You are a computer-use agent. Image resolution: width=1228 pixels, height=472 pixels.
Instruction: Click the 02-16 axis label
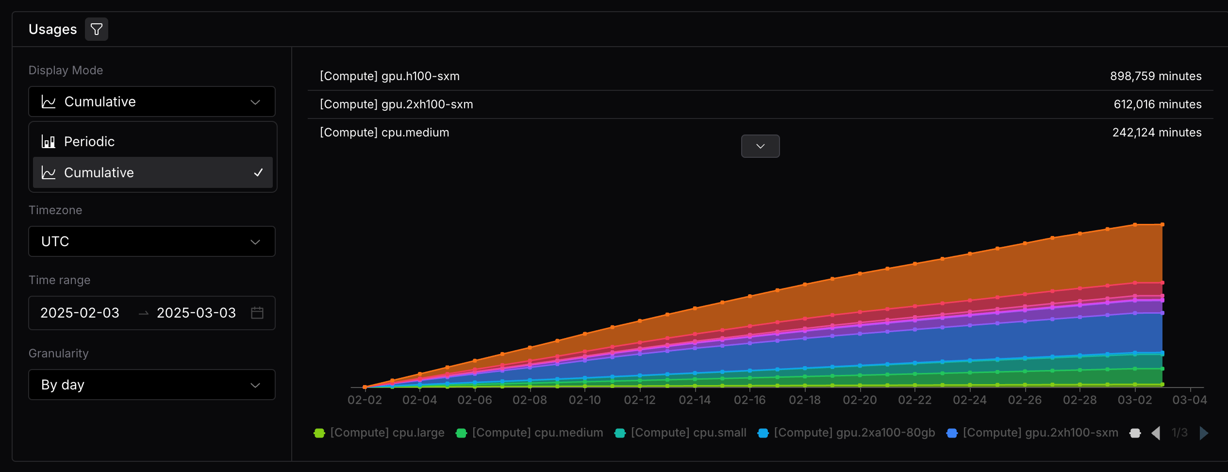click(x=749, y=400)
